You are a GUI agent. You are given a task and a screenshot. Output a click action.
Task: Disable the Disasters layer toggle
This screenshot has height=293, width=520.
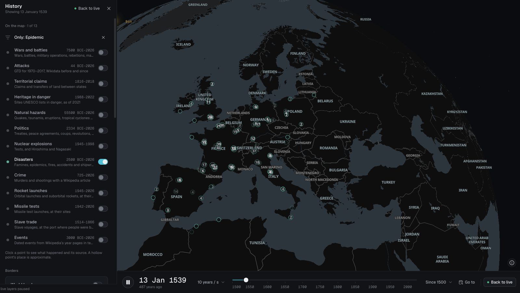(103, 162)
